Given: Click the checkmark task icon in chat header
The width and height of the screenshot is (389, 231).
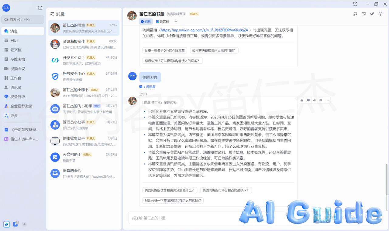Looking at the screenshot, I should coord(372,14).
